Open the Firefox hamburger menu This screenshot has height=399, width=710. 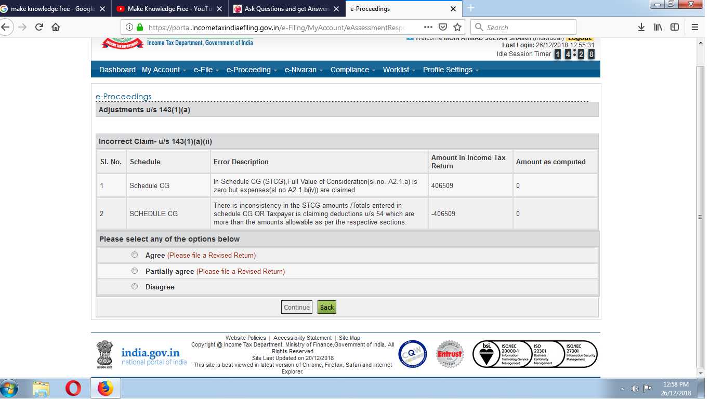pyautogui.click(x=695, y=27)
